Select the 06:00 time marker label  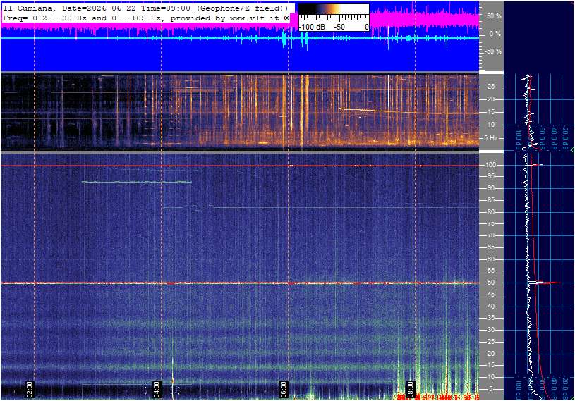pos(284,390)
